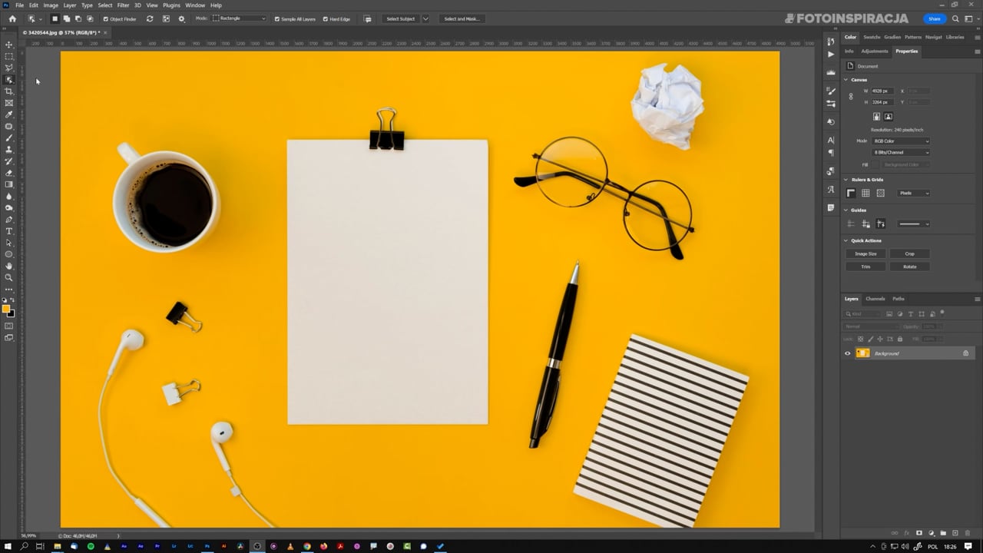The image size is (983, 553).
Task: Select the Rectangular Marquee tool
Action: (x=9, y=56)
